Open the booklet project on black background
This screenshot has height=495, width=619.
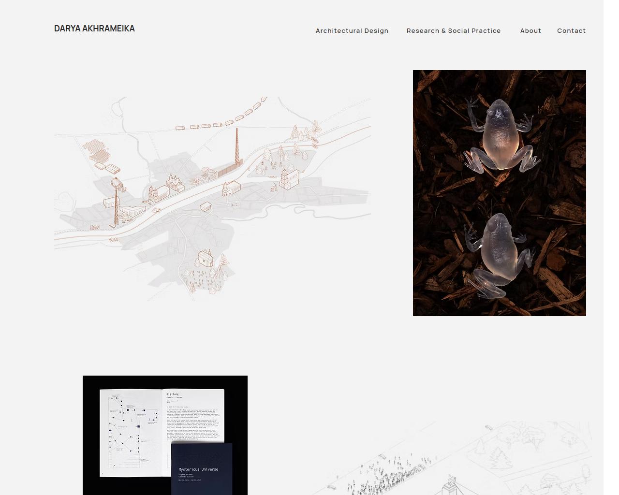coord(165,435)
